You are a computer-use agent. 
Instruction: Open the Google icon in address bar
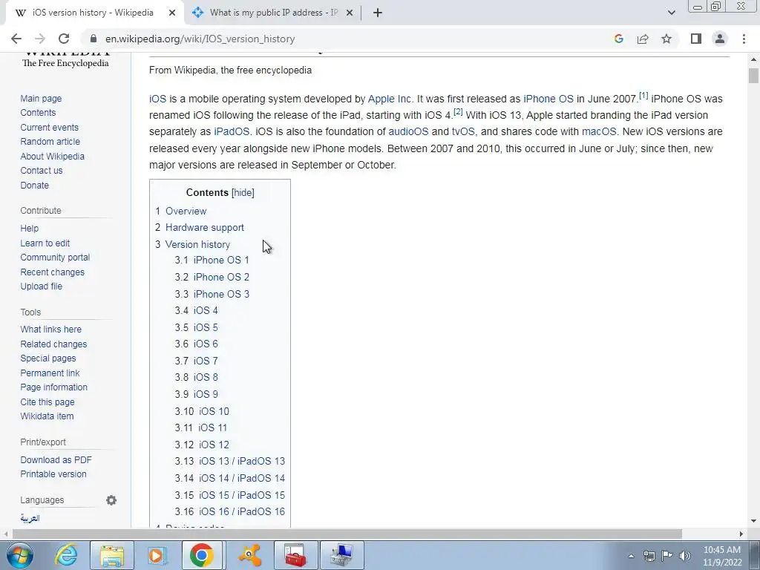[618, 39]
